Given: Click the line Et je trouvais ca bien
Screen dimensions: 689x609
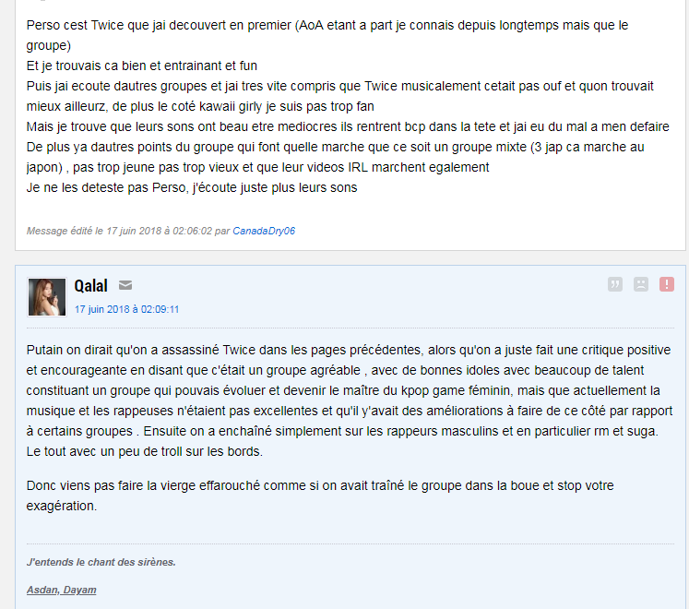Looking at the screenshot, I should (141, 66).
